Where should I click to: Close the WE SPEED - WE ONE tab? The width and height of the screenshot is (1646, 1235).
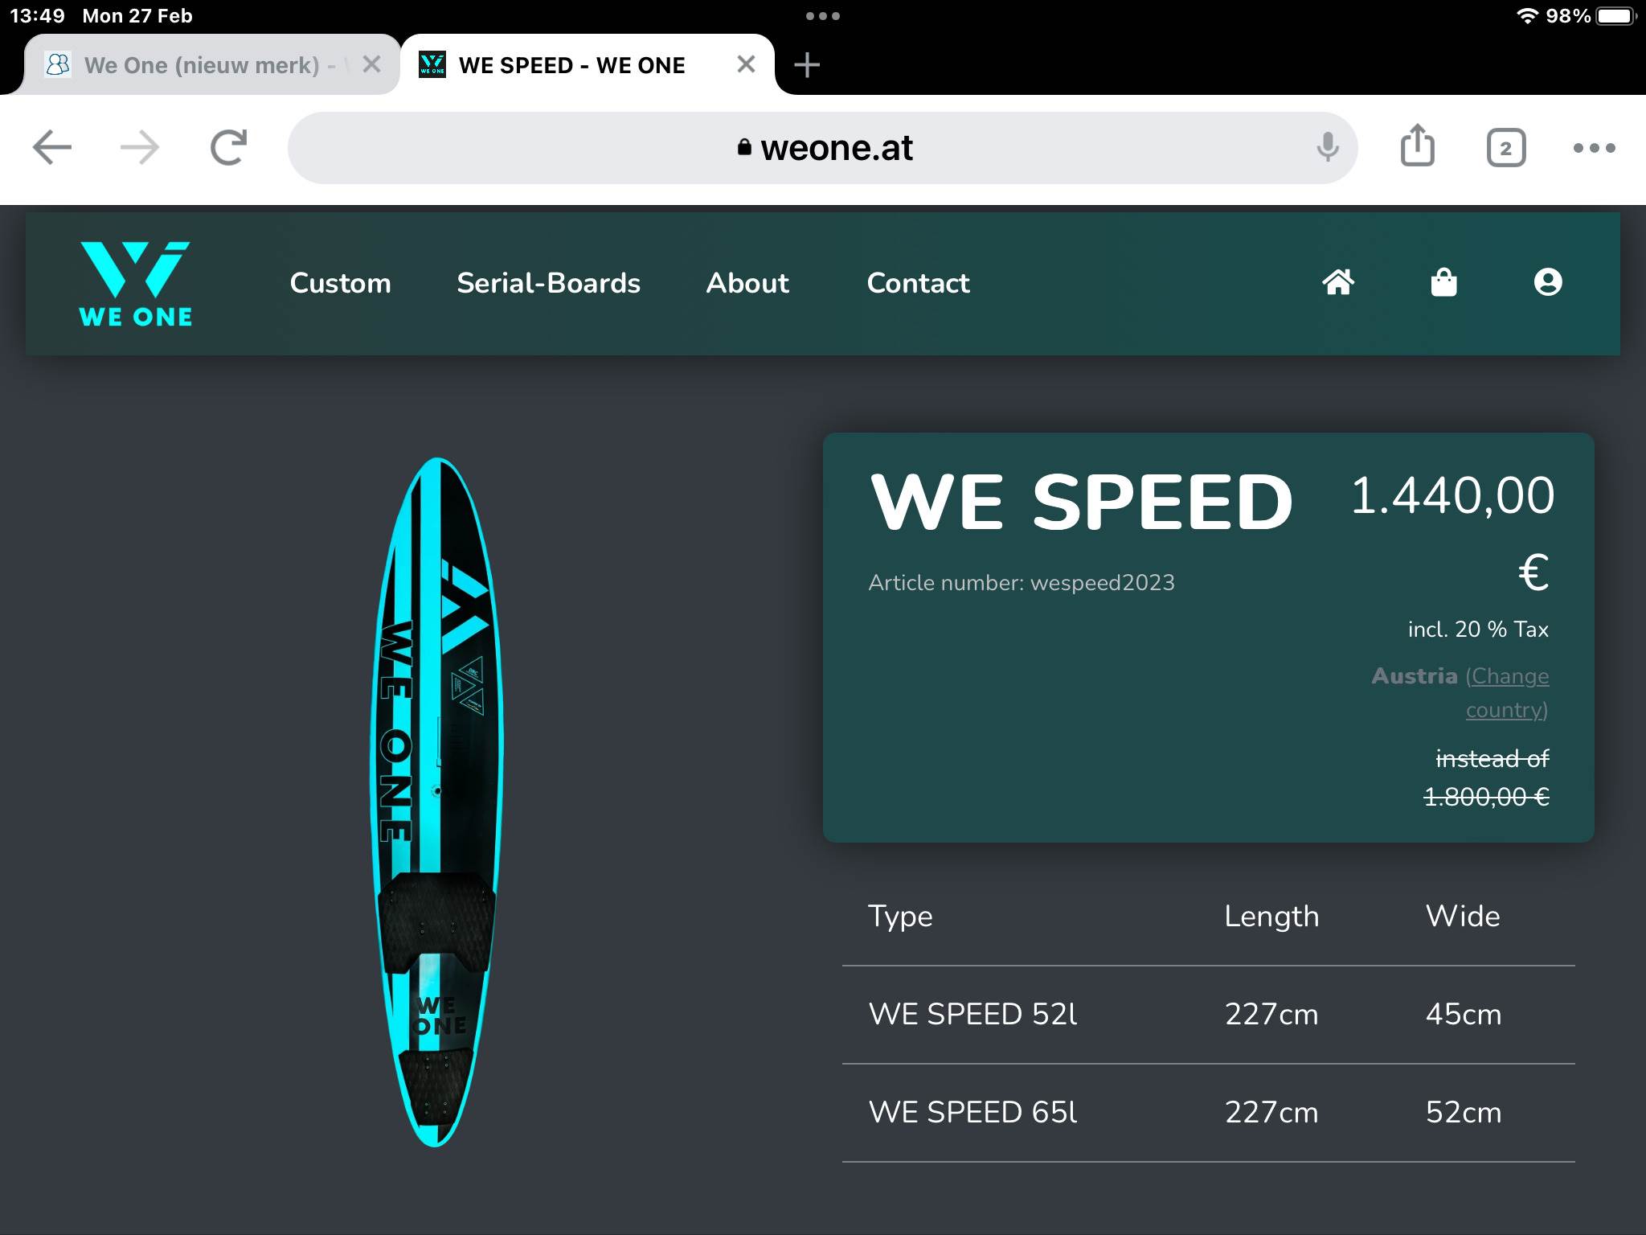(x=746, y=64)
